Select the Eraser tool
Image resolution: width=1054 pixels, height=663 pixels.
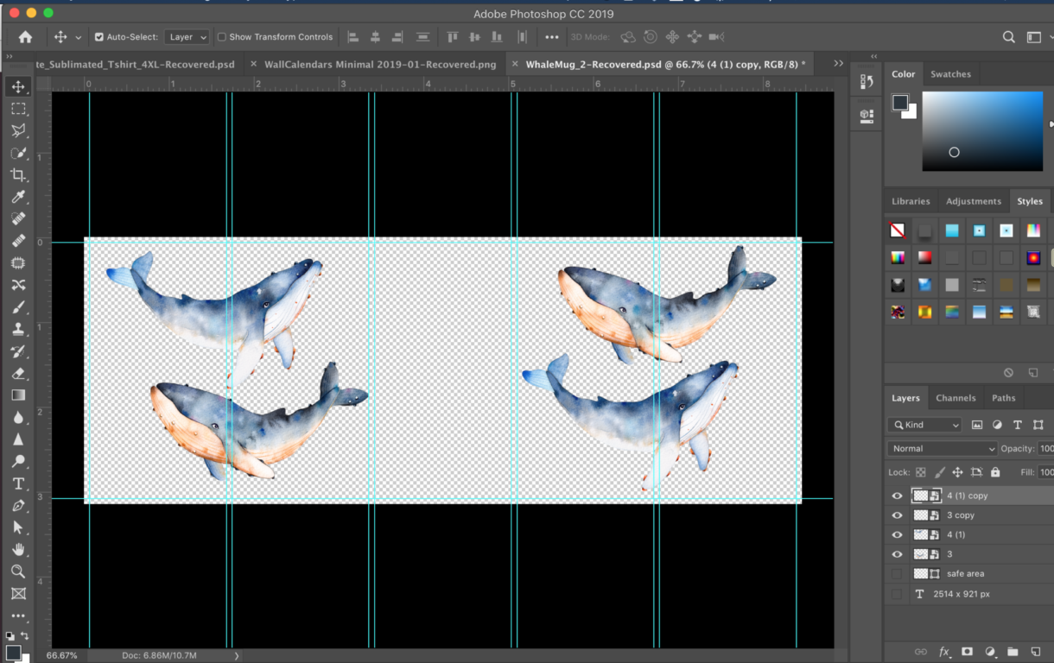[18, 374]
